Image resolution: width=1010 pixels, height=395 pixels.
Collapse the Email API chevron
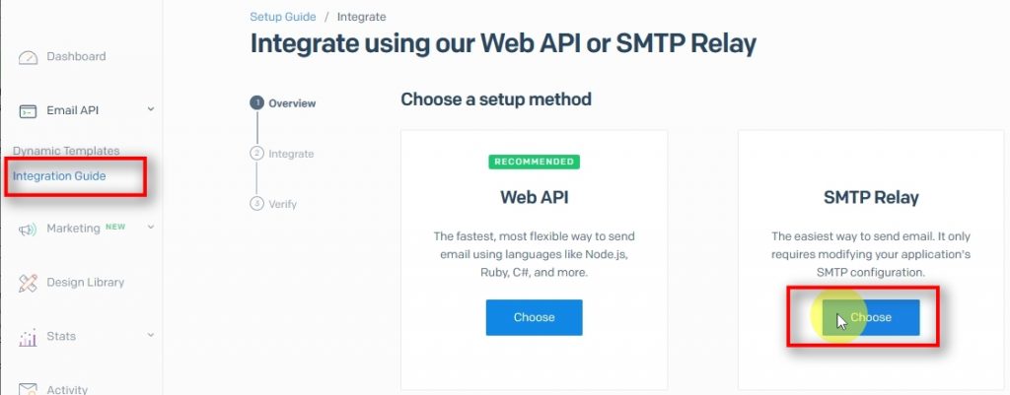[x=151, y=109]
